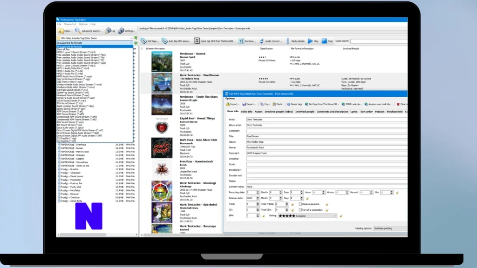The width and height of the screenshot is (477, 268).
Task: Select MPEG 4 Audio/Video File (*.mp4) option
Action: (95, 68)
